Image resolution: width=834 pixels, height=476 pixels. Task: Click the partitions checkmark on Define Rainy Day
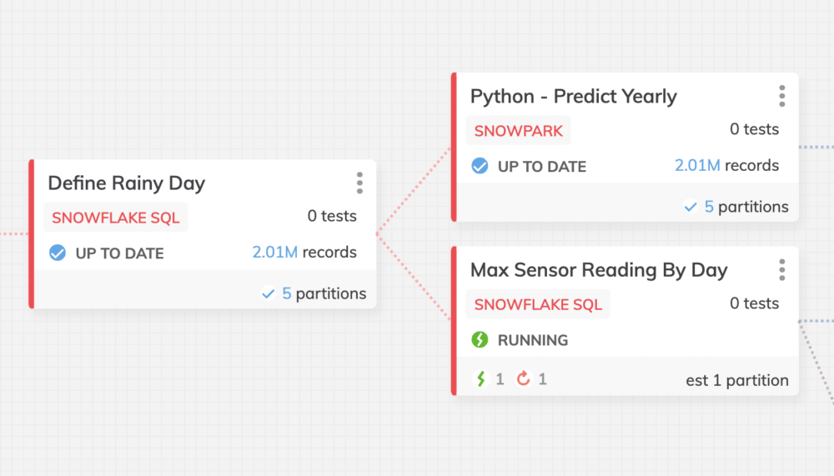[268, 293]
